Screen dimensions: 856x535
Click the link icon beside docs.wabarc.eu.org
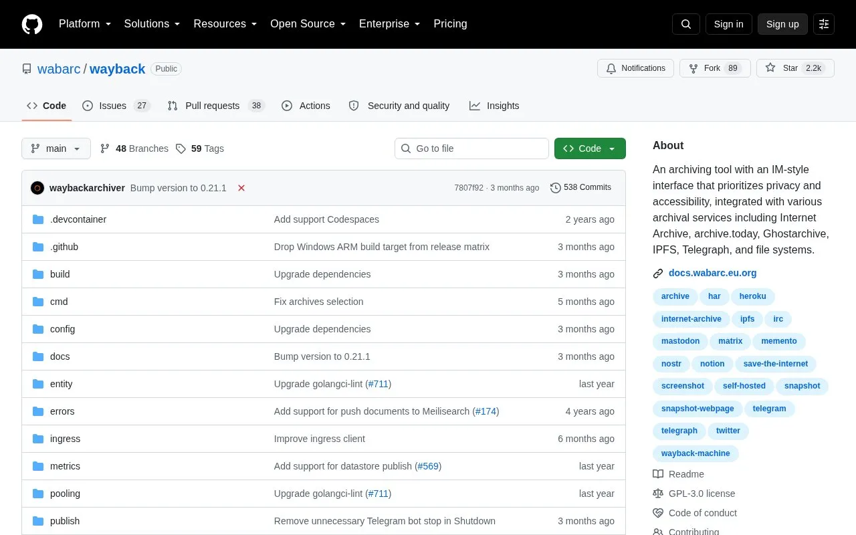tap(658, 273)
